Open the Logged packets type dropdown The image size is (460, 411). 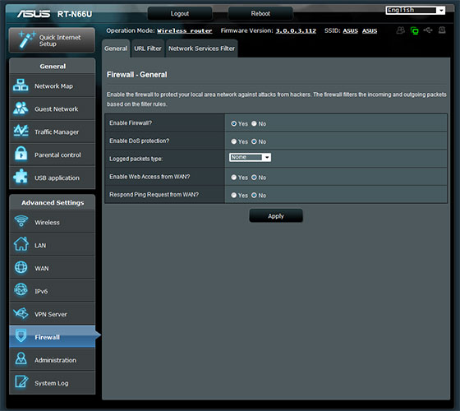[250, 157]
